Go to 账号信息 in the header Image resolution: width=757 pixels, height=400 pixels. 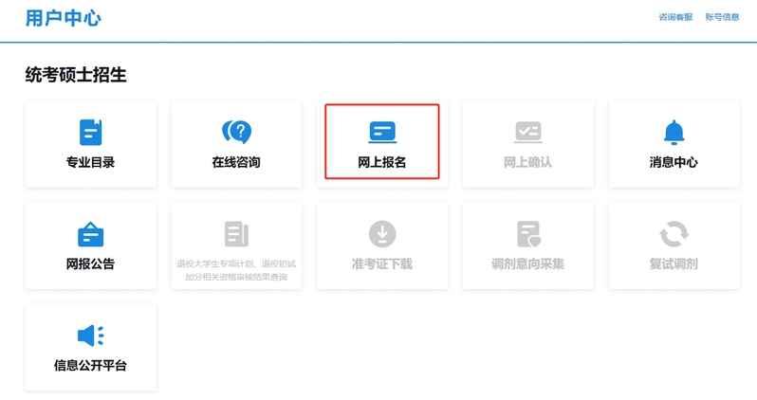coord(722,17)
